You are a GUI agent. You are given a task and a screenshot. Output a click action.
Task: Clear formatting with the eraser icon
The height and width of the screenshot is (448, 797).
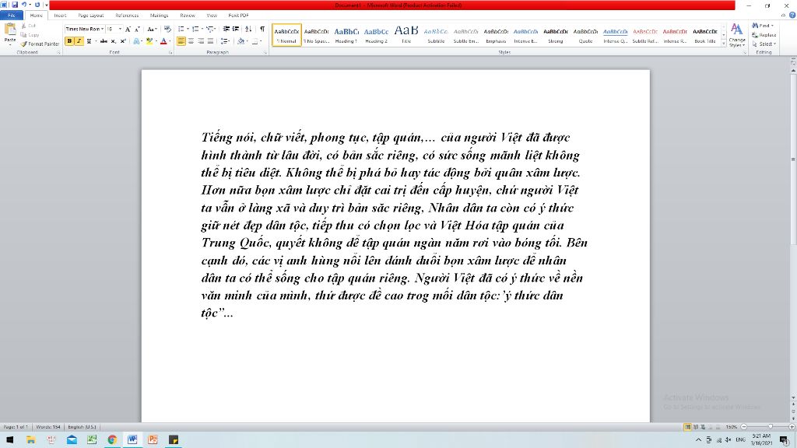[x=167, y=29]
